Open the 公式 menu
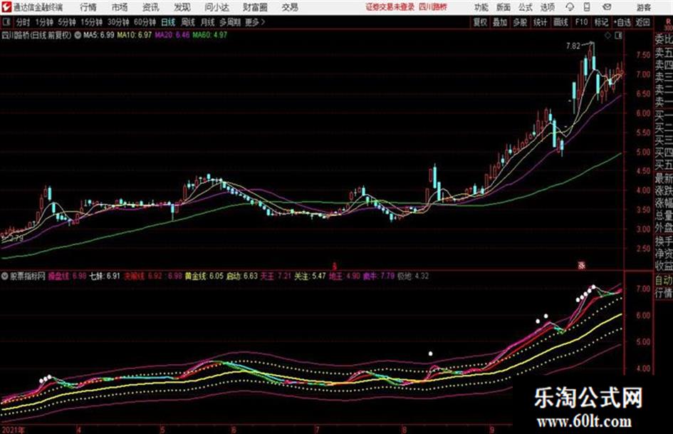The image size is (673, 434). (526, 7)
